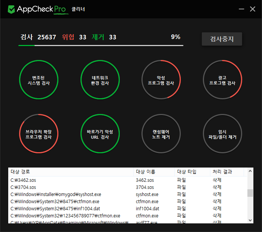262x232 pixels.
Task: Click the results list scrollbar down arrow
Action: (x=250, y=220)
